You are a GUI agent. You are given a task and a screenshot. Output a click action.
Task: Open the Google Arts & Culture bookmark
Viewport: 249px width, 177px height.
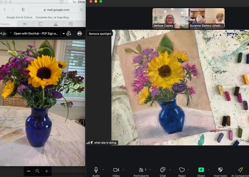tap(19, 17)
